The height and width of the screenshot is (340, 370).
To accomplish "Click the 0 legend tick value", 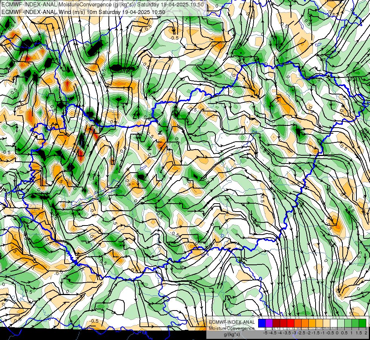I will (337, 333).
